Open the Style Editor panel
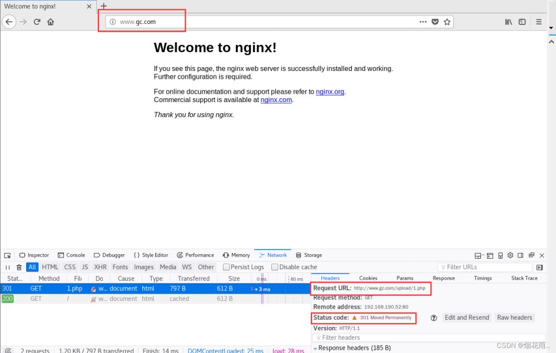Image resolution: width=556 pixels, height=353 pixels. pyautogui.click(x=151, y=255)
